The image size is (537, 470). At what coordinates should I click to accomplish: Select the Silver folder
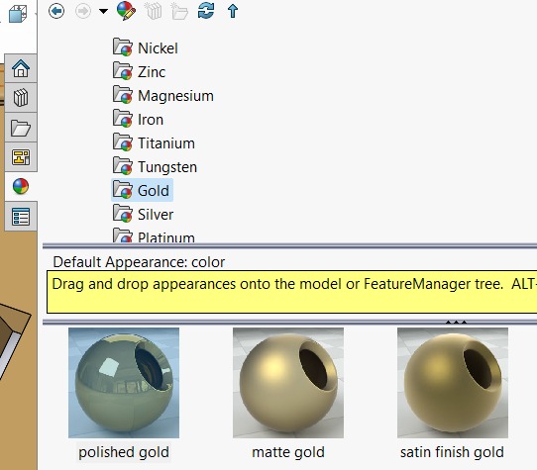143,214
